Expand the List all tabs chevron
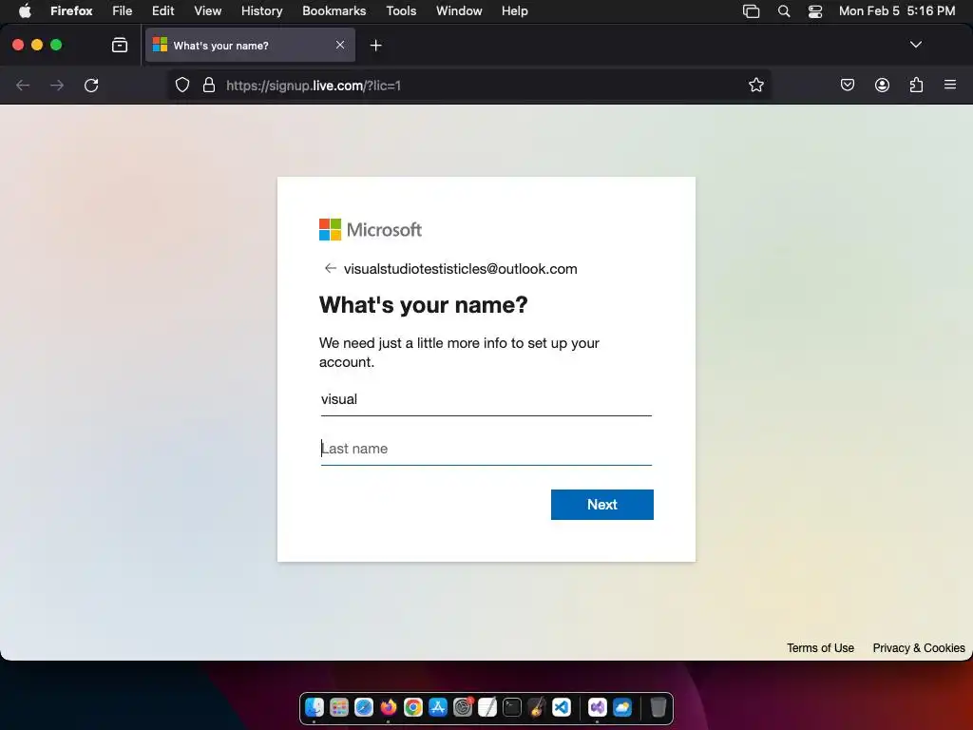Viewport: 973px width, 730px height. click(x=915, y=45)
